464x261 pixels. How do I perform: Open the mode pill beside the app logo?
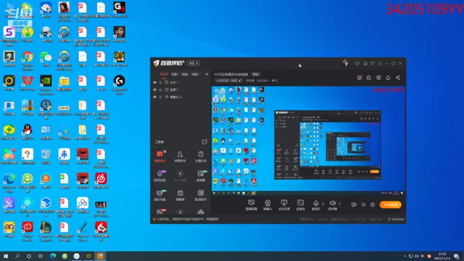click(193, 63)
